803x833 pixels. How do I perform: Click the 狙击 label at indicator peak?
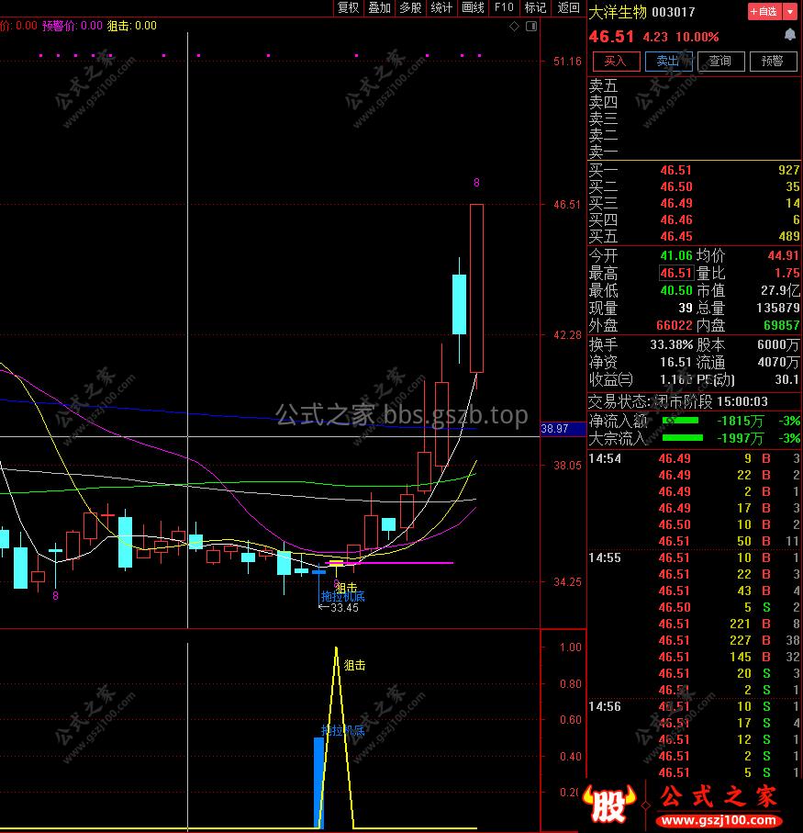[354, 665]
